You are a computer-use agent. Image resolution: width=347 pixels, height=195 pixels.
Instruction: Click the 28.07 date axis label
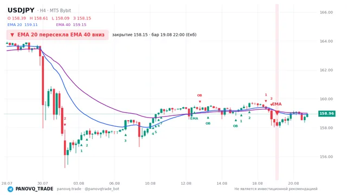click(7, 183)
